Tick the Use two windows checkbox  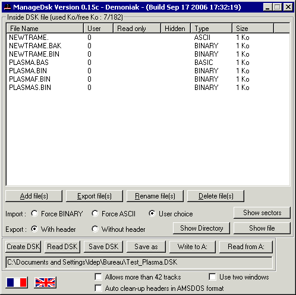pos(213,277)
